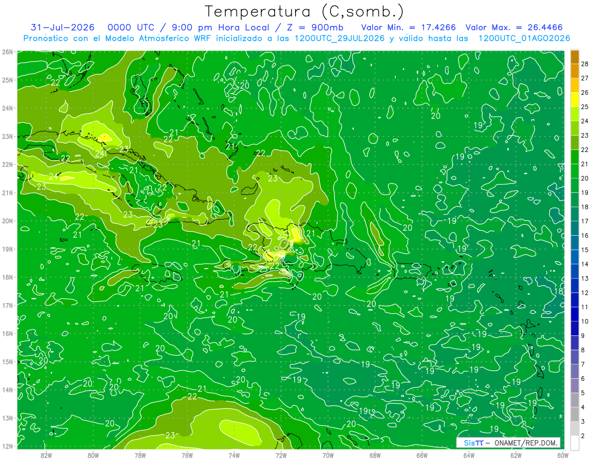This screenshot has width=598, height=462.
Task: Click the '20N' latitude axis label
Action: click(x=7, y=221)
